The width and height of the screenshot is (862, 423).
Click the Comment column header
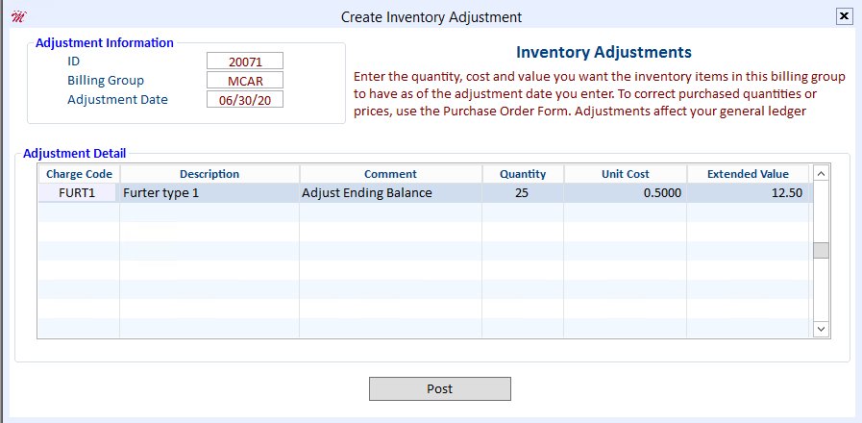click(x=391, y=174)
